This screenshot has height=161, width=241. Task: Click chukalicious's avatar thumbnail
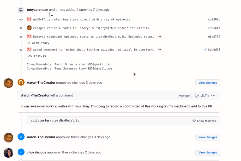pyautogui.click(x=8, y=153)
